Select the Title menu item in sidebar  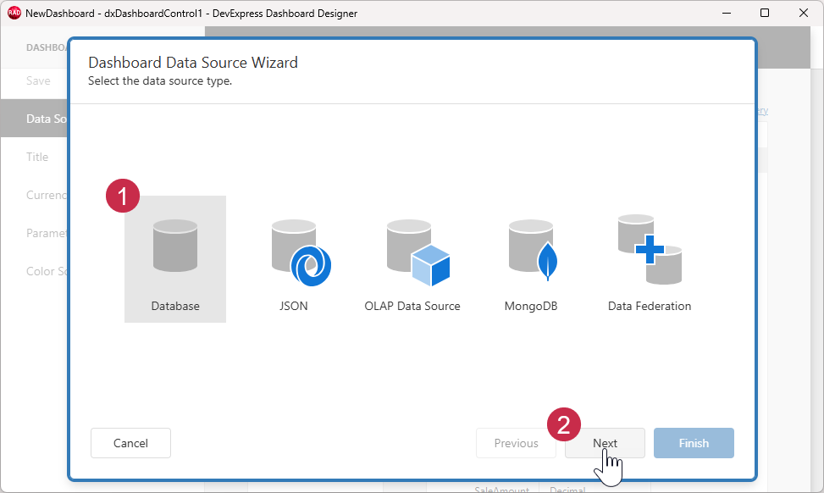[36, 157]
